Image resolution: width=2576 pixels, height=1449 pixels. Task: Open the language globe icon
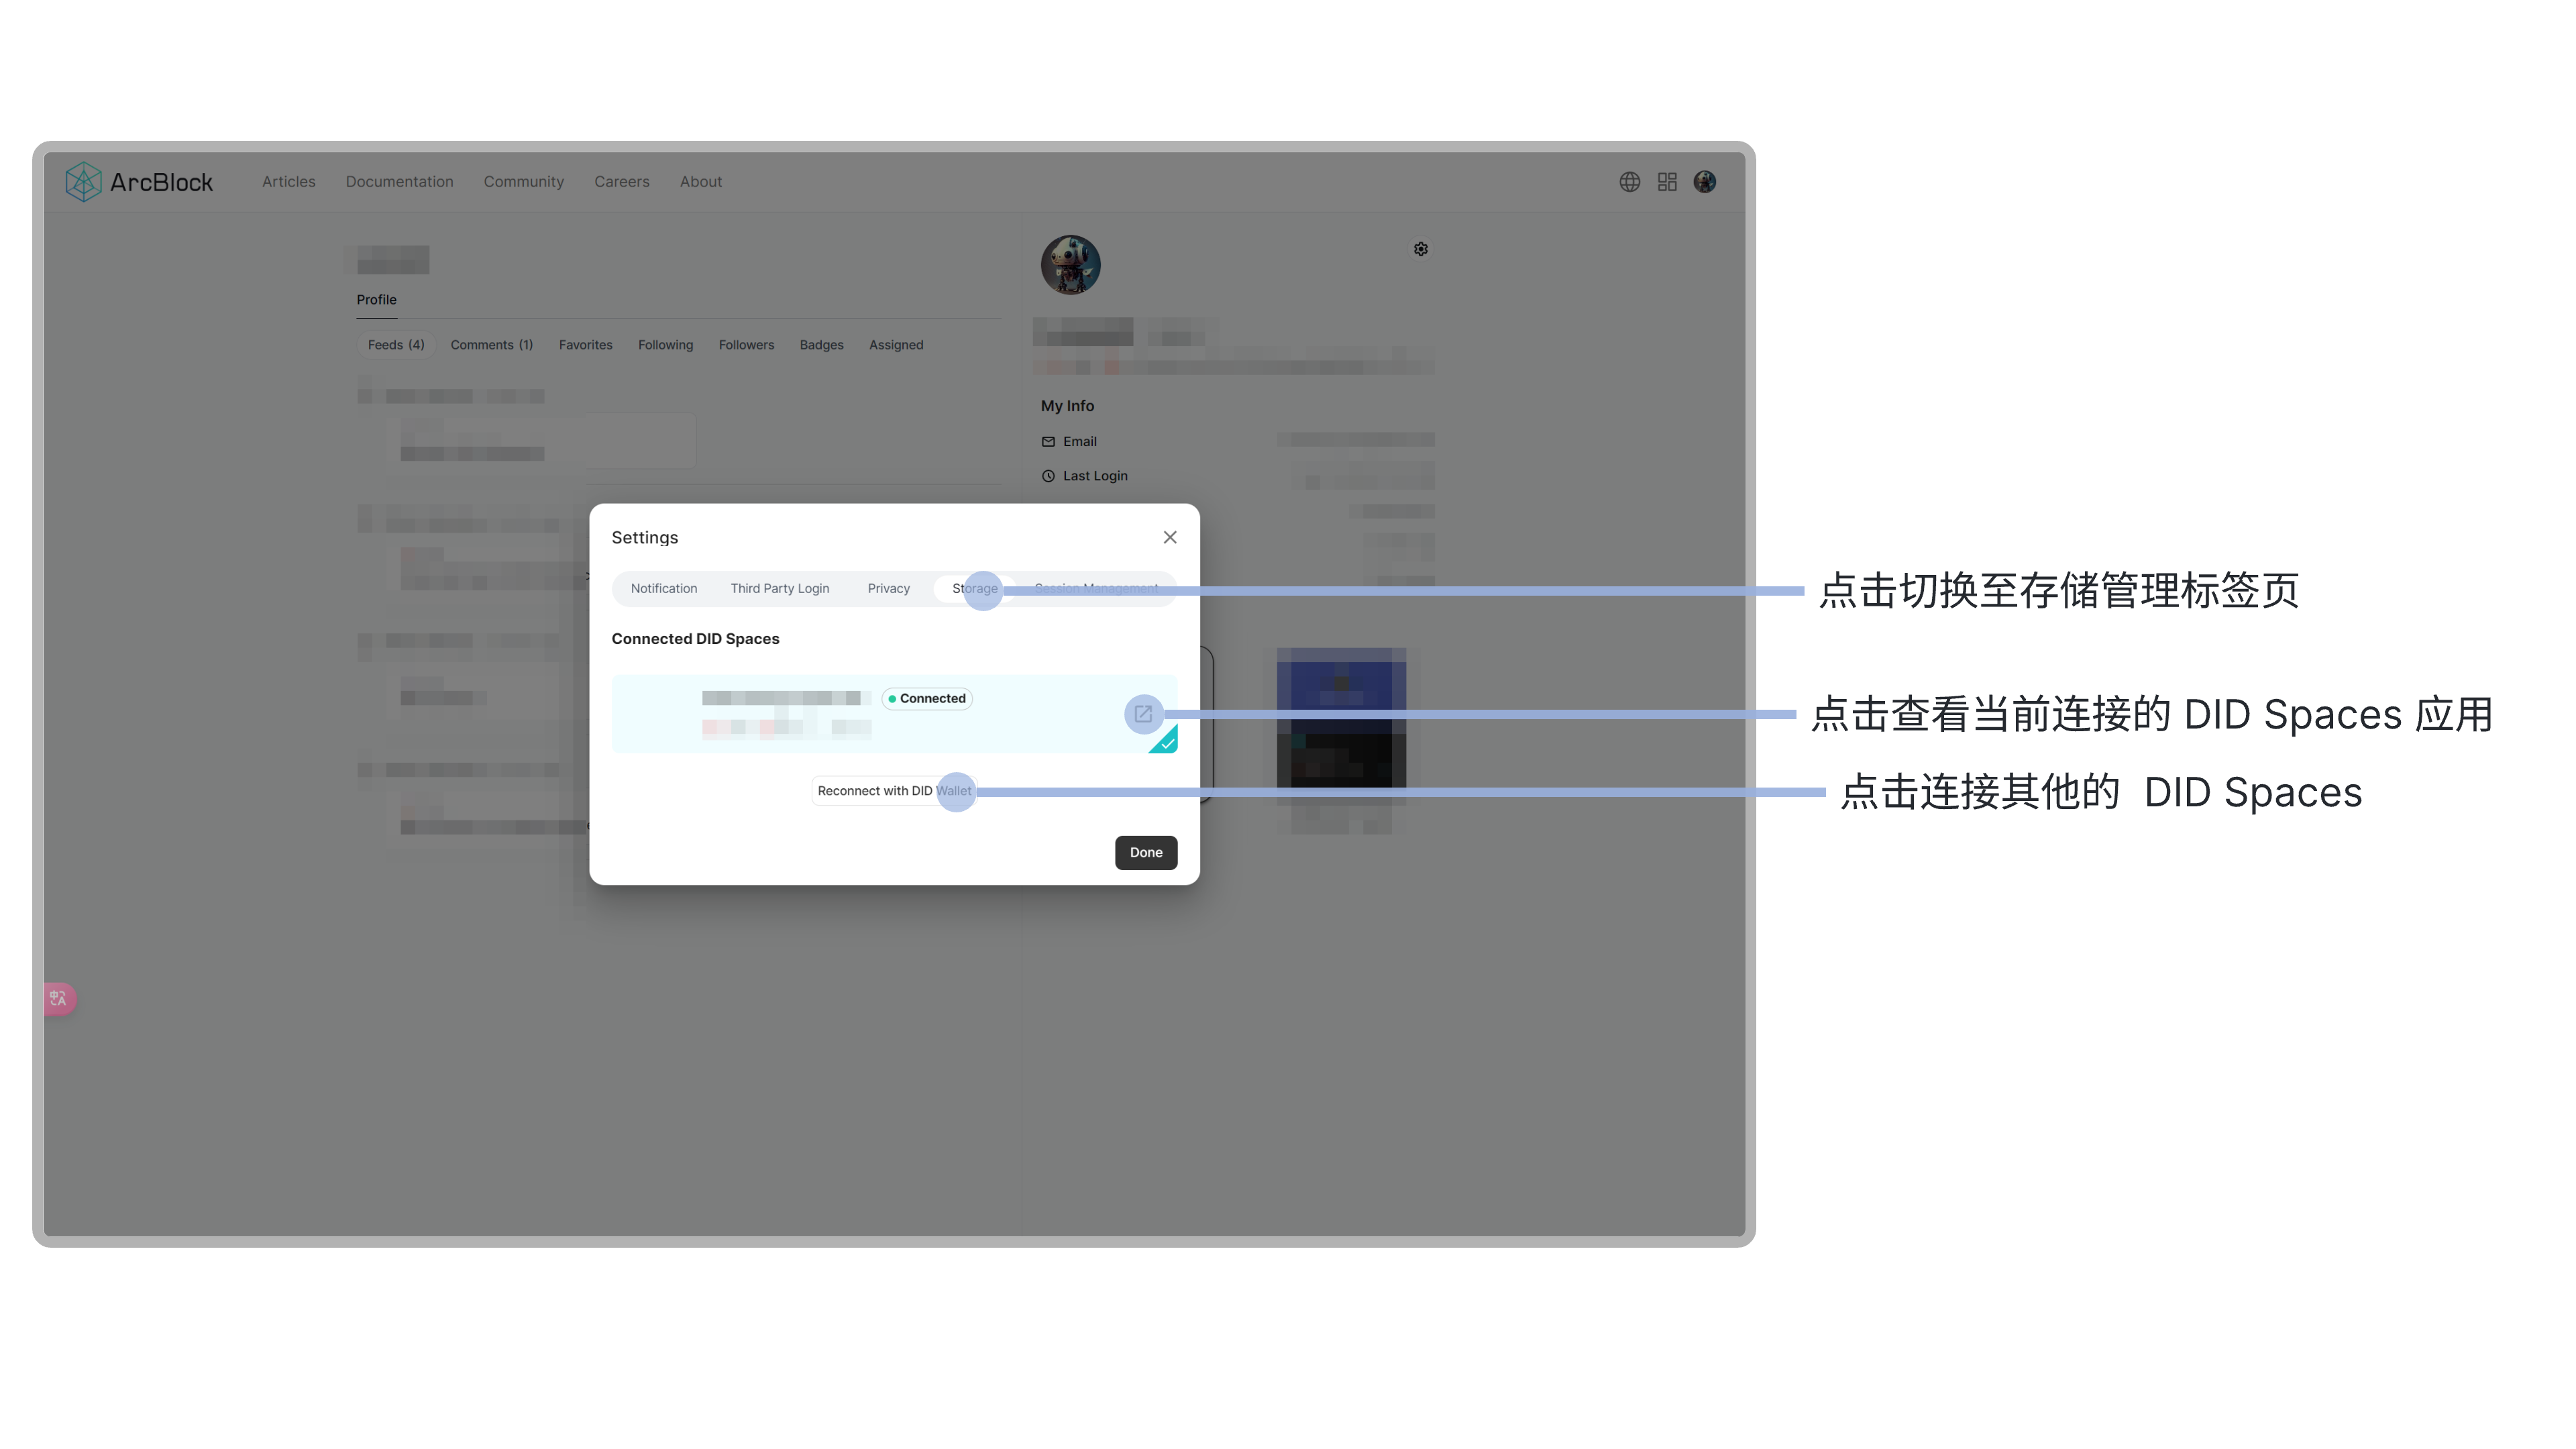point(1629,182)
